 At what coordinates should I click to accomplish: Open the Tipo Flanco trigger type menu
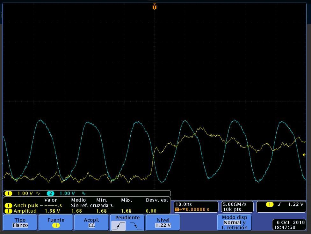pos(20,223)
